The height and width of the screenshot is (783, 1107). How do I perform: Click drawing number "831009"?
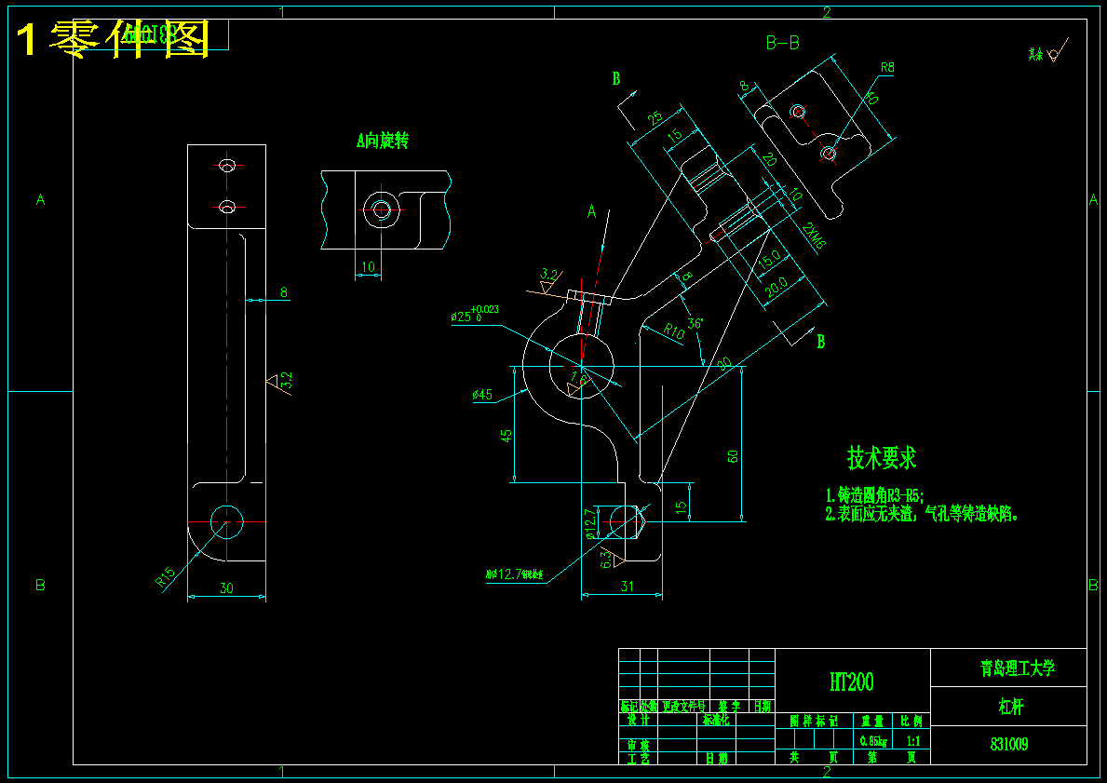click(1009, 744)
